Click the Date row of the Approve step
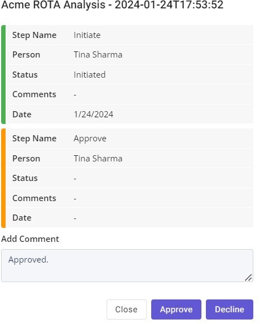The width and height of the screenshot is (260, 324). click(129, 218)
